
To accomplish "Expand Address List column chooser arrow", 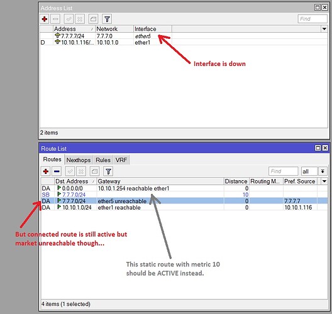I will click(x=324, y=29).
